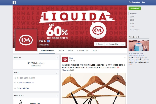Expand the Pessoas section chevron

pos(57,58)
